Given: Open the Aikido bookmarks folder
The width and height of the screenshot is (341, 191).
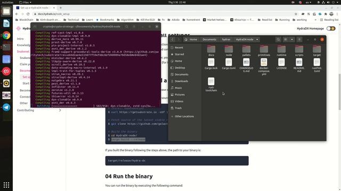Looking at the screenshot, I should (x=173, y=20).
